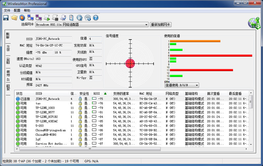Switch to the IP 连接 vertical tab
This screenshot has width=263, height=166.
(x=8, y=75)
